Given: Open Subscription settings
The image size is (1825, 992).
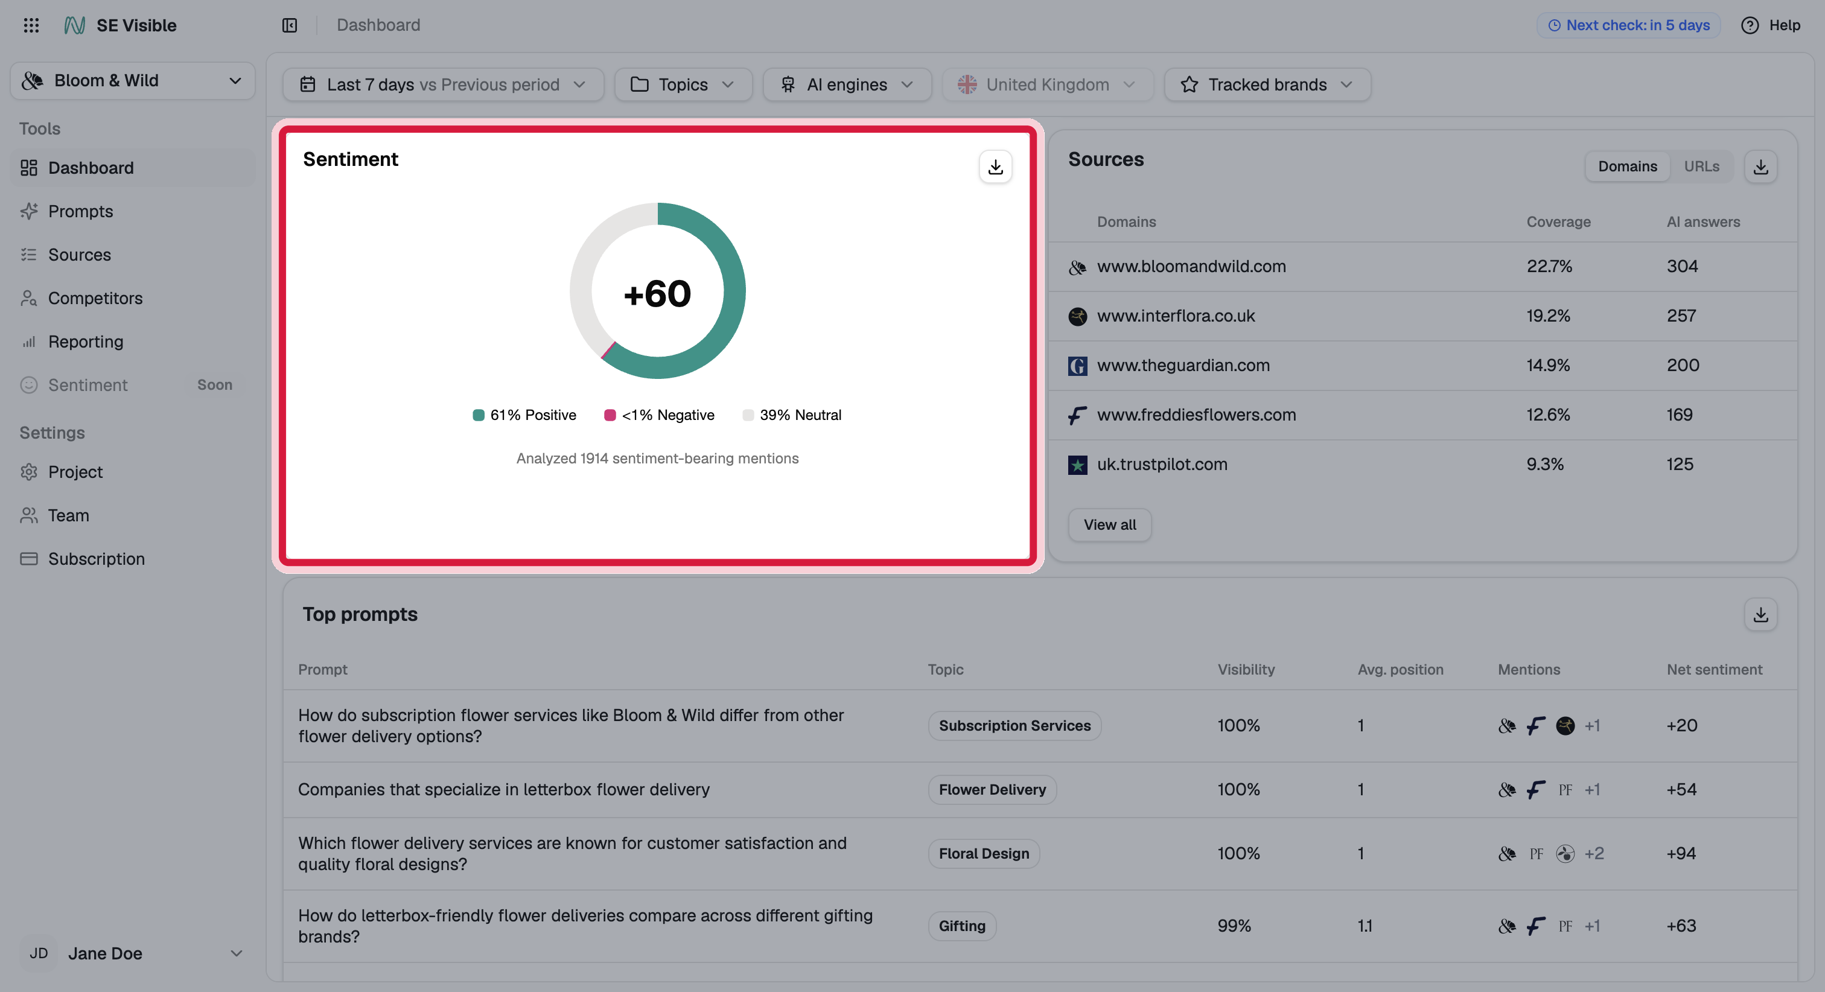Looking at the screenshot, I should click(x=133, y=559).
